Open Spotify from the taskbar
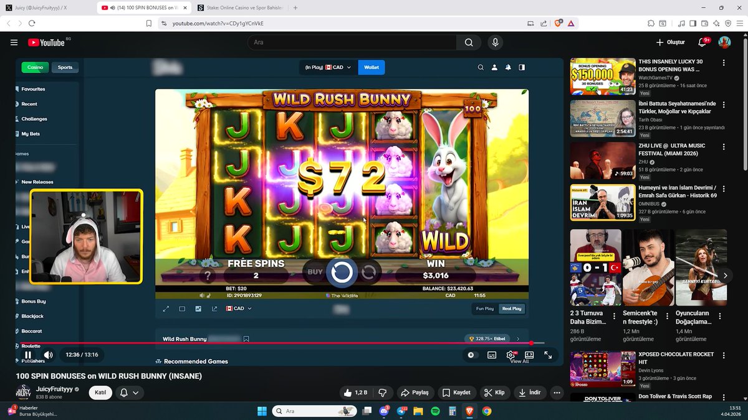This screenshot has width=748, height=420. coord(435,411)
